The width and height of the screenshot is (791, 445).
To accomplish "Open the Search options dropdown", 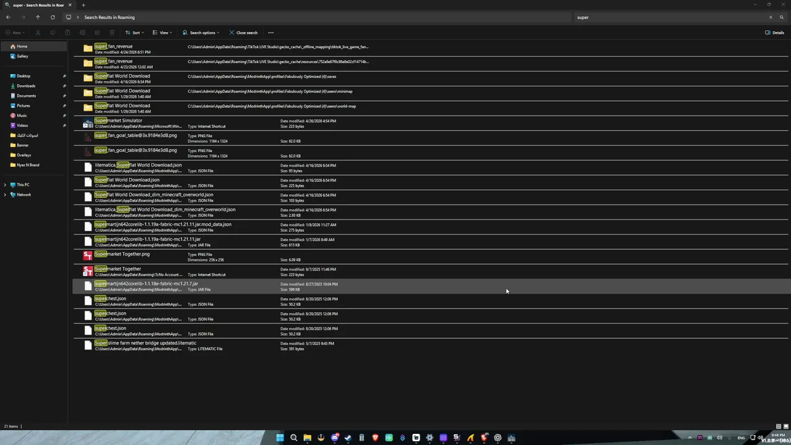I will tap(201, 33).
